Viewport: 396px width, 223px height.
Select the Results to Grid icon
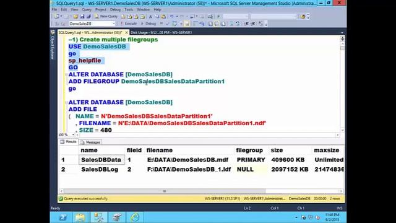coord(217,24)
